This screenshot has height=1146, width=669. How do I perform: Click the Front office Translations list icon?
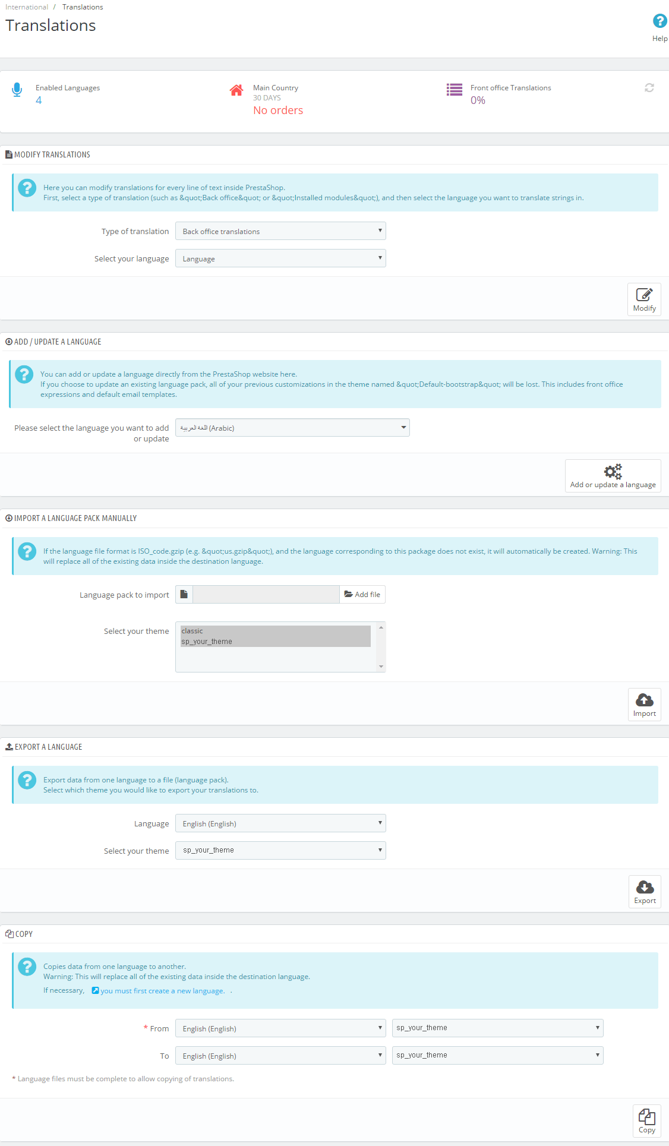pyautogui.click(x=455, y=90)
